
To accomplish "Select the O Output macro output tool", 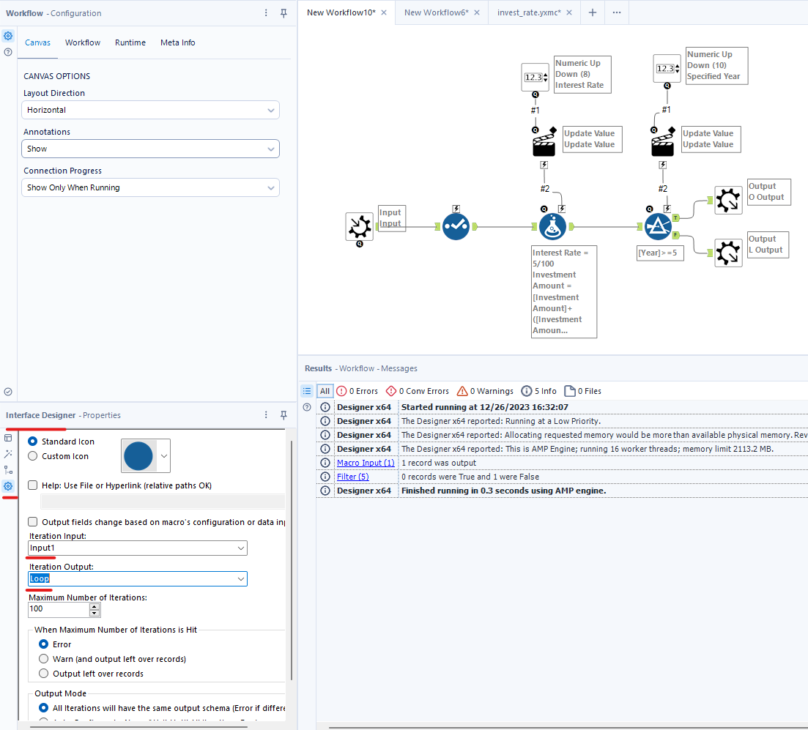I will [728, 201].
